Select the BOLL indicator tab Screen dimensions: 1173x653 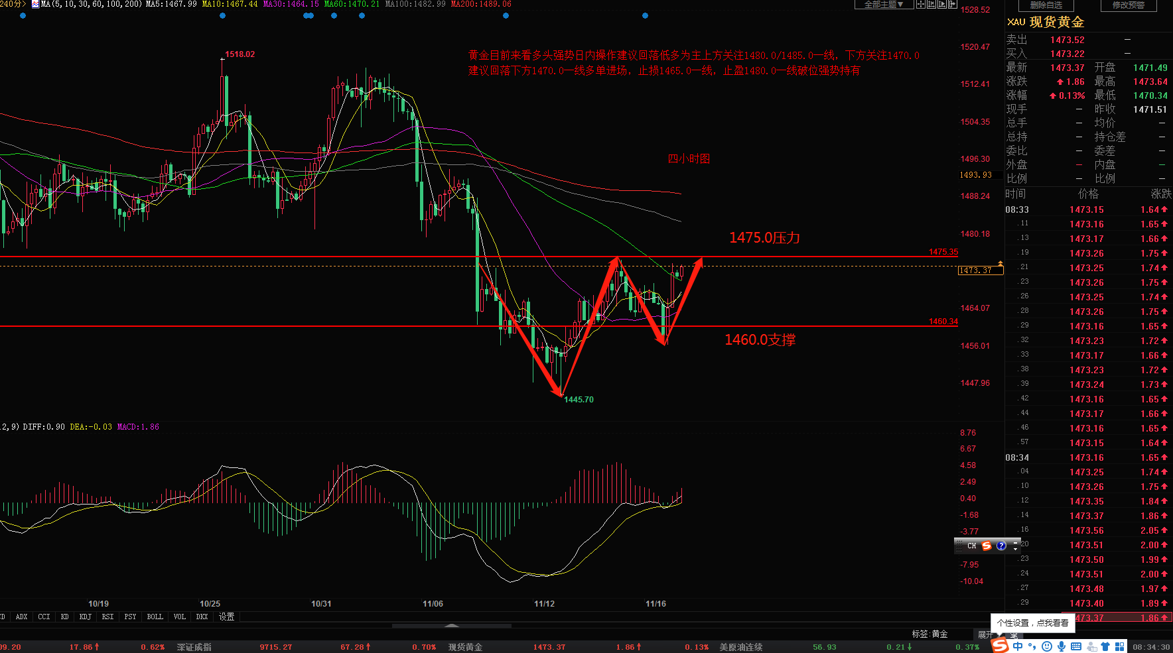155,617
